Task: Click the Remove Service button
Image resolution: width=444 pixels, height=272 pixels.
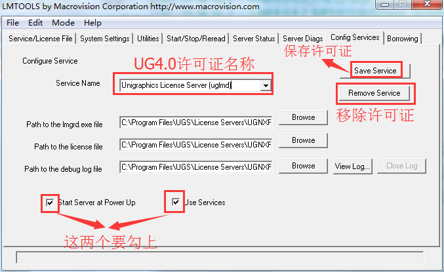Action: [x=374, y=93]
